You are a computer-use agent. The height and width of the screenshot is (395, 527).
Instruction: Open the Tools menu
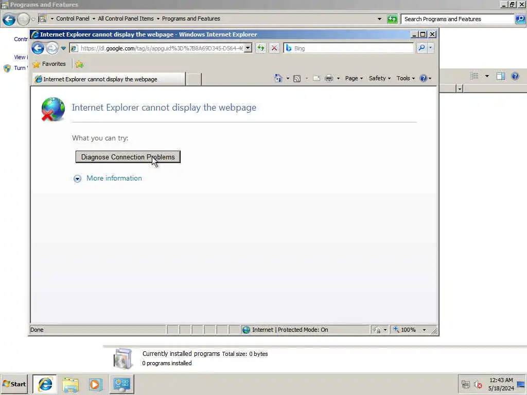click(x=406, y=78)
